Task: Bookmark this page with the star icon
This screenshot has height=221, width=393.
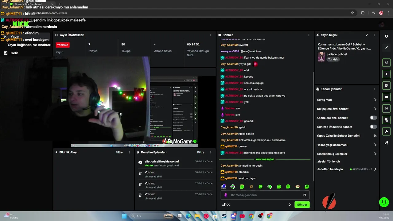Action: click(x=352, y=13)
